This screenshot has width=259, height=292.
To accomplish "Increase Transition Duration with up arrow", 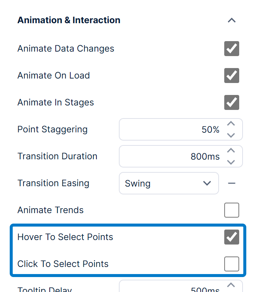I will [x=231, y=151].
